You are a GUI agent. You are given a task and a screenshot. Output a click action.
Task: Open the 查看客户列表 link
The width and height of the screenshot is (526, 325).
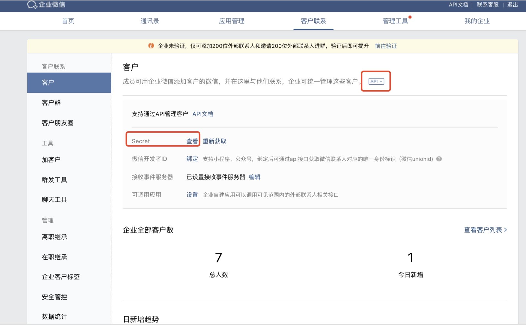coord(485,230)
